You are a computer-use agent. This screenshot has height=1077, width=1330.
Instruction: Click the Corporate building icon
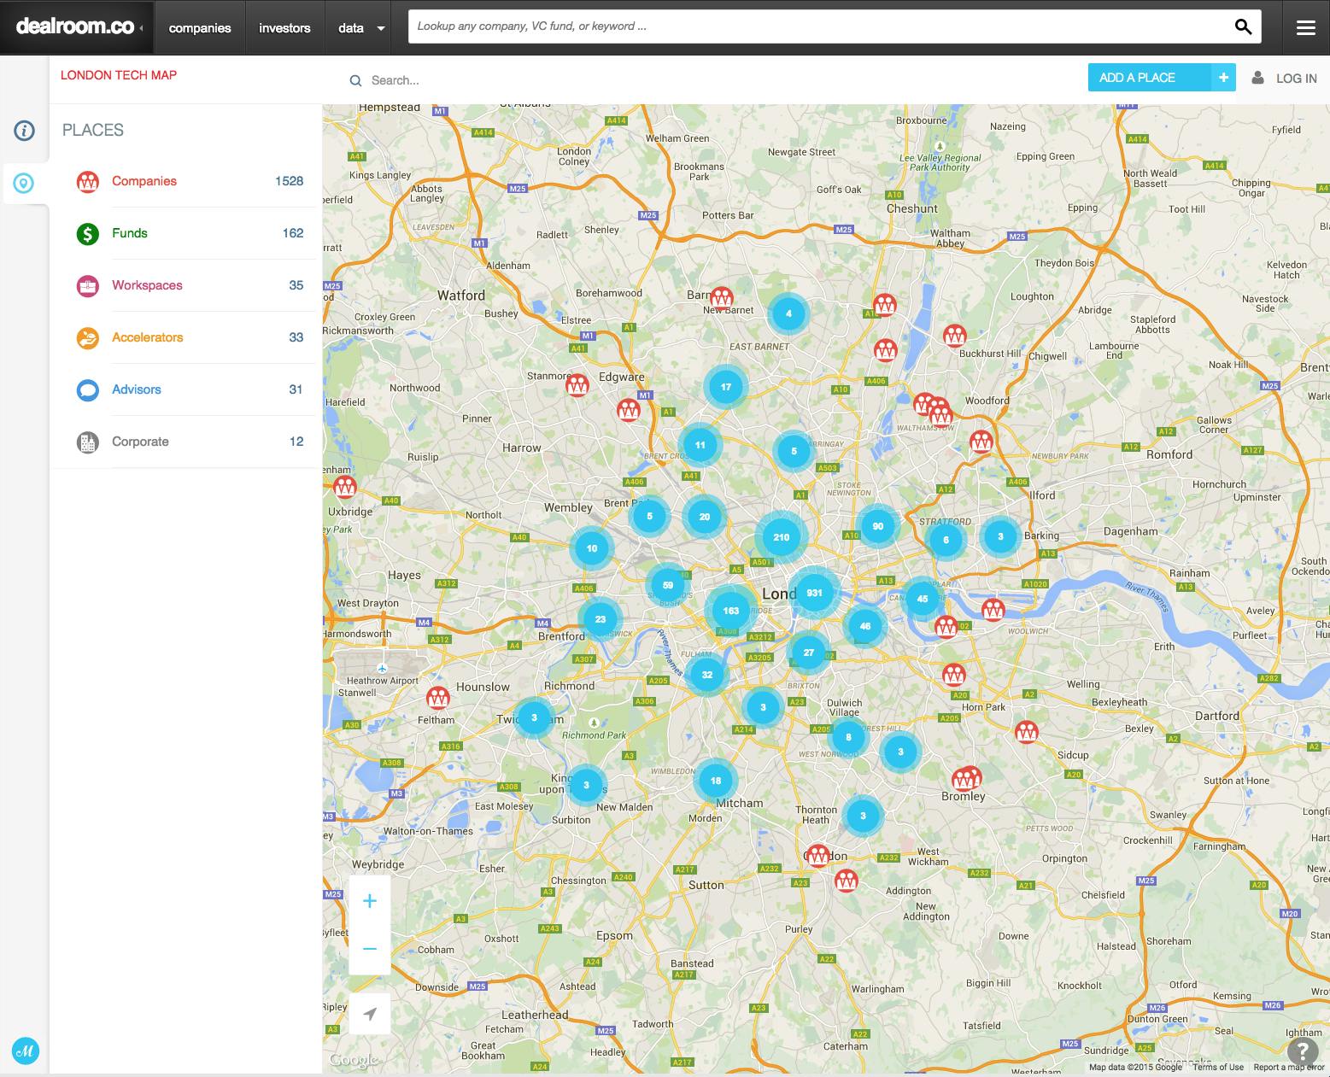click(88, 441)
